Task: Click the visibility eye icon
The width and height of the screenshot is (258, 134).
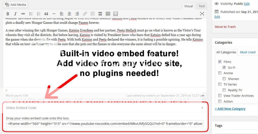Action: (216, 4)
